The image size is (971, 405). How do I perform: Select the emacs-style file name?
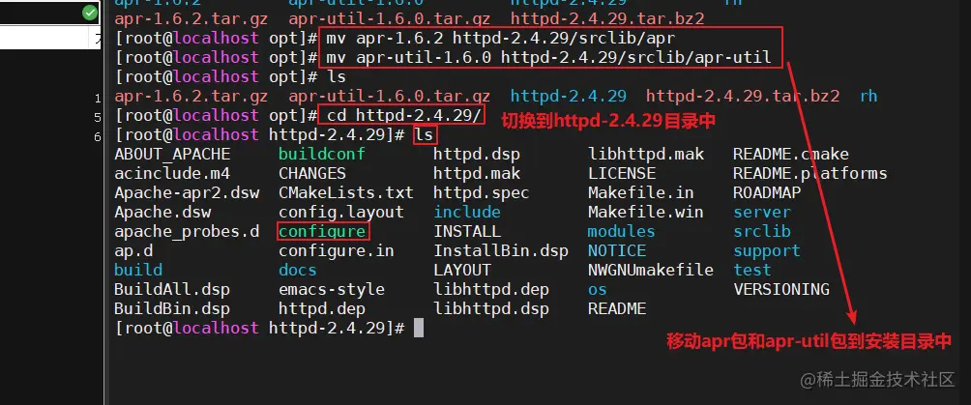332,289
